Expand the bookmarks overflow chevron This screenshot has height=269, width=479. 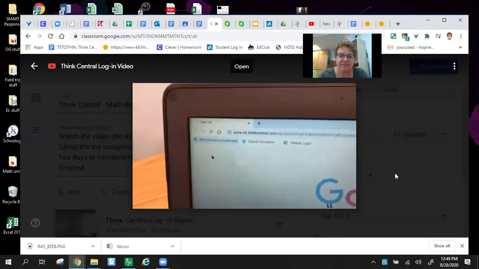[x=460, y=47]
